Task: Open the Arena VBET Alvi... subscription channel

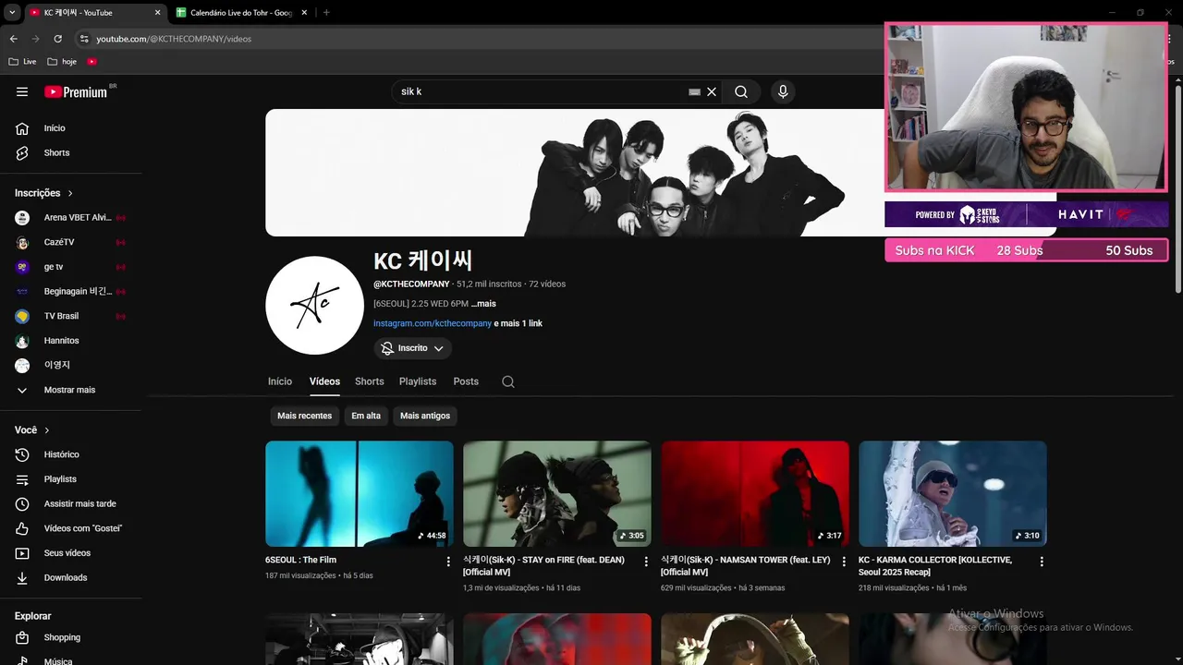Action: point(72,217)
